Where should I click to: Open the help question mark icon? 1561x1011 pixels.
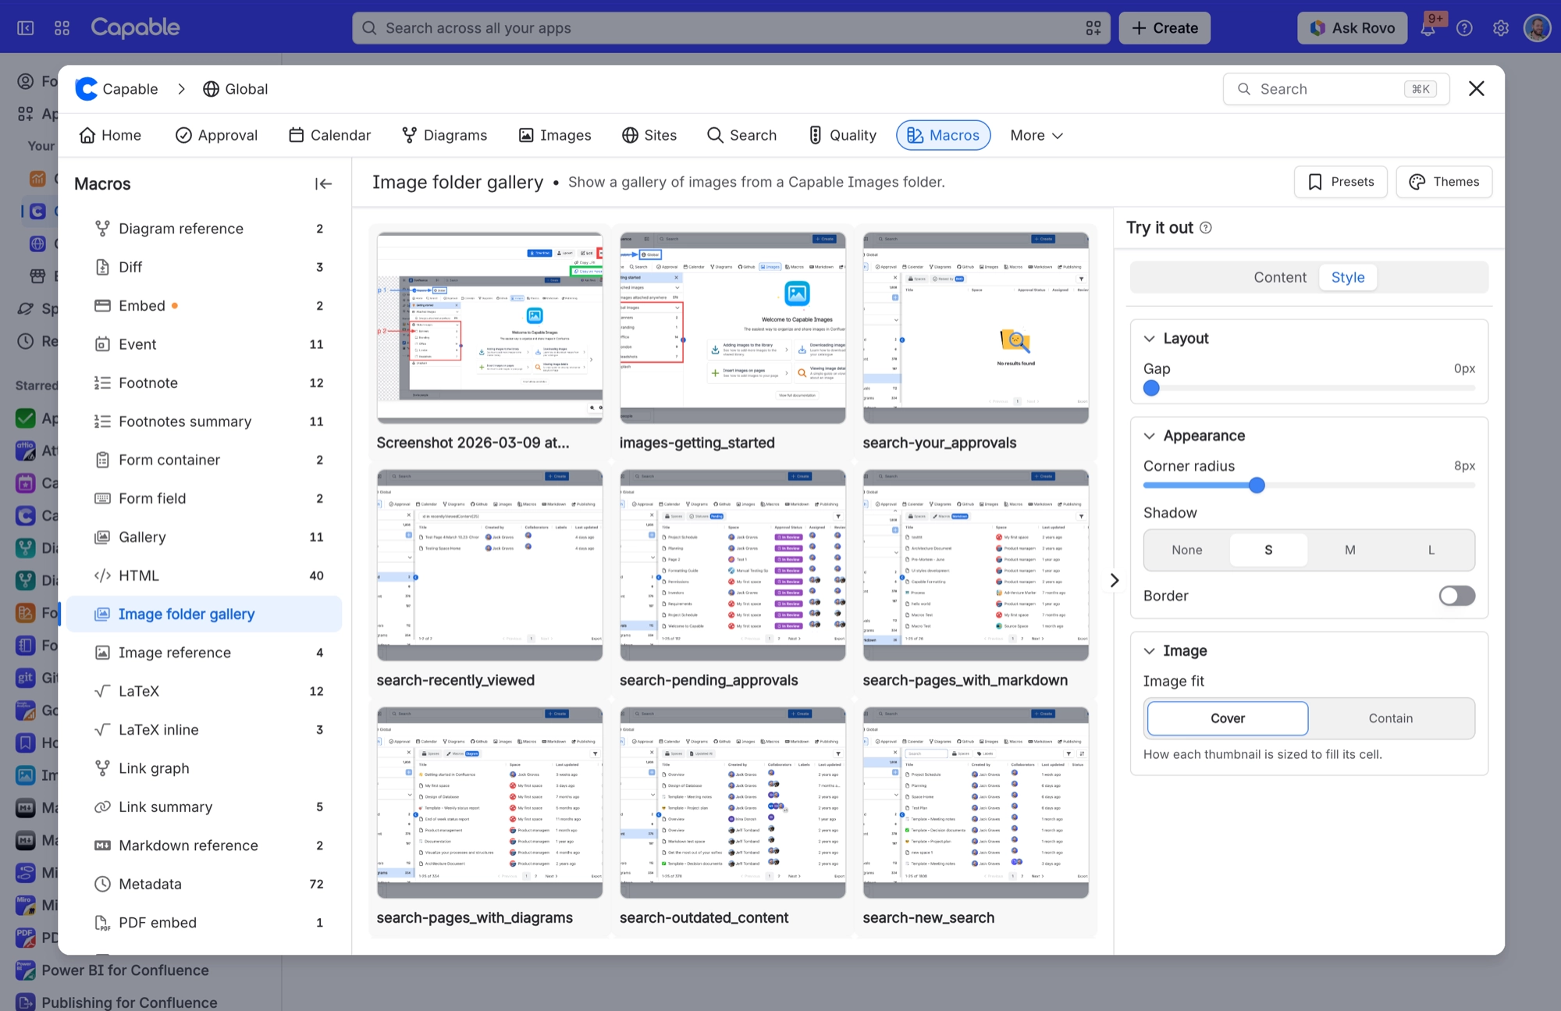point(1465,28)
